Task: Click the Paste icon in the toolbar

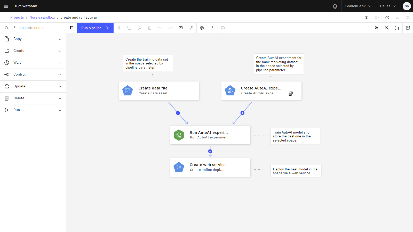Action: (x=139, y=28)
